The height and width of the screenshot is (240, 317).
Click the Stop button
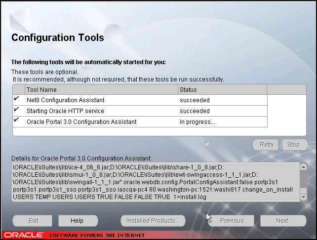click(x=295, y=145)
